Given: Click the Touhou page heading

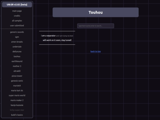Looking at the screenshot, I should coord(96,12).
